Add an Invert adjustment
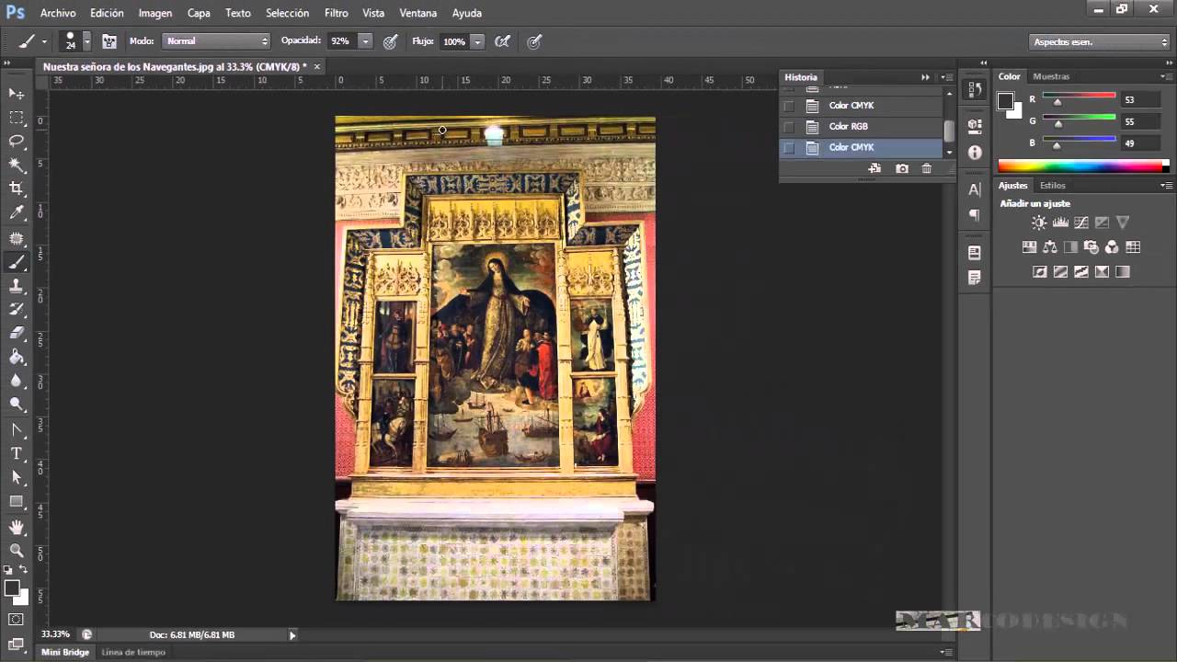1177x662 pixels. coord(1039,272)
